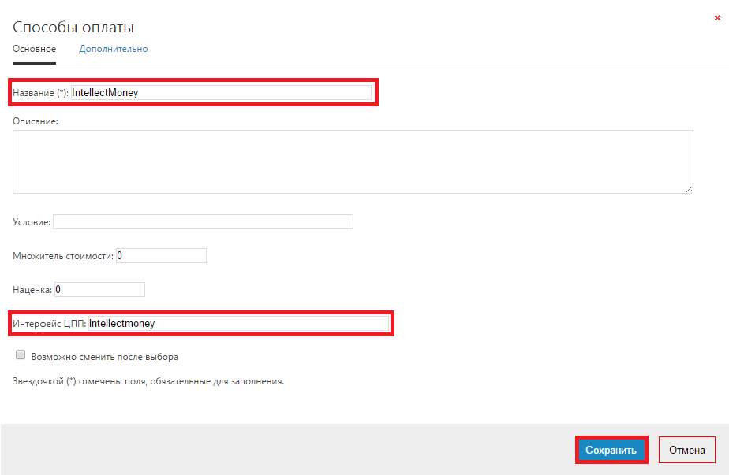Click the Условие label
The image size is (729, 475).
pos(32,223)
